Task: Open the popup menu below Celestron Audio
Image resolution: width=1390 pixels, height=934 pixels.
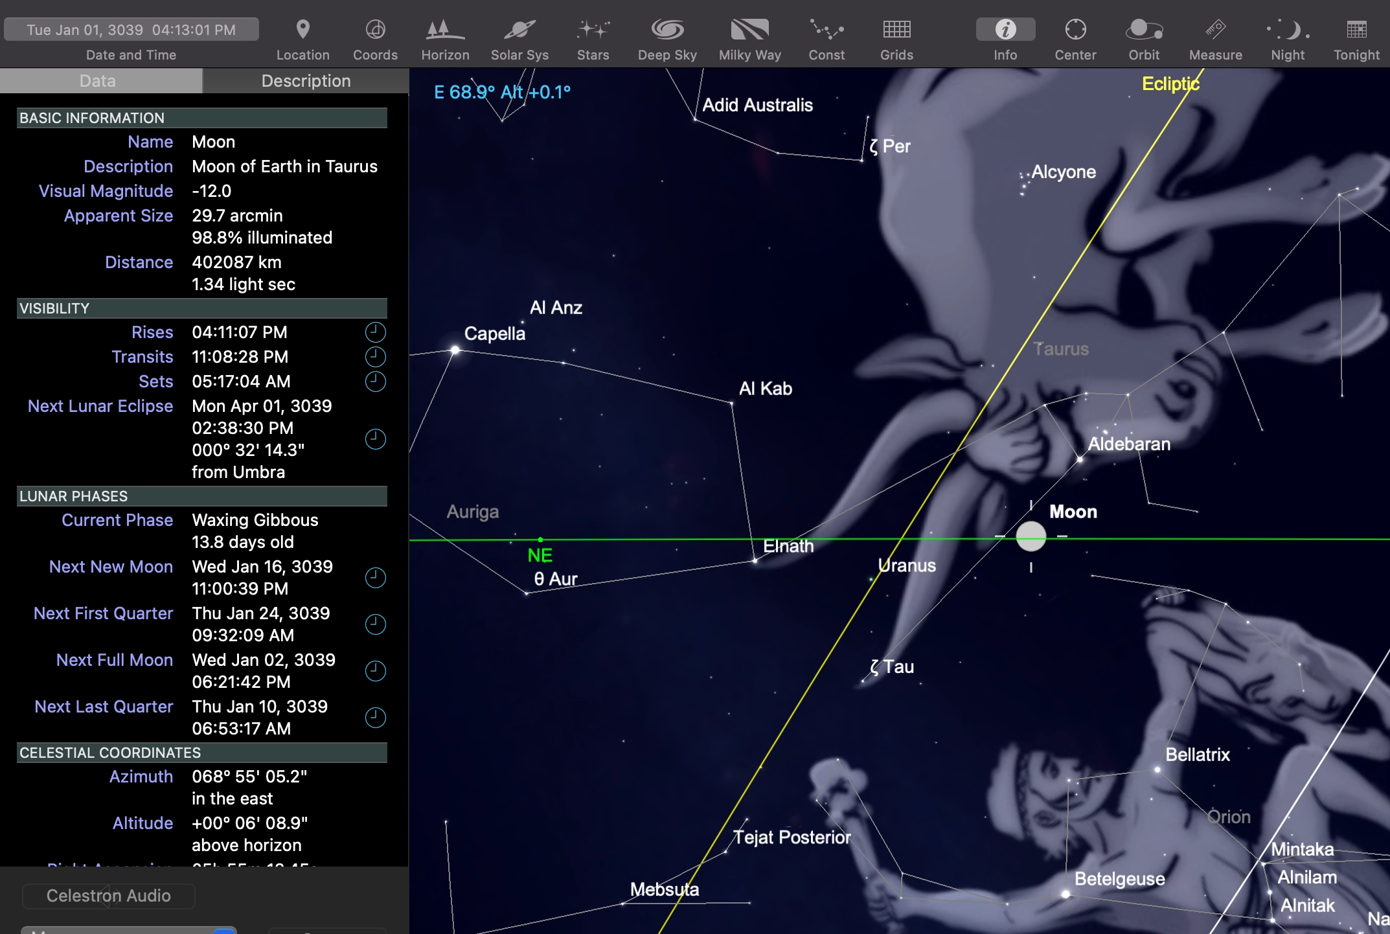Action: point(130,930)
